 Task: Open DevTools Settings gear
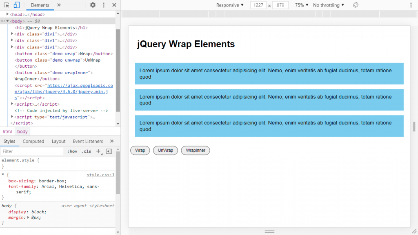[93, 5]
